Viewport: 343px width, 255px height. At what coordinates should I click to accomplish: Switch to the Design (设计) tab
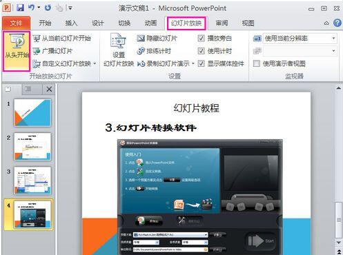[x=98, y=23]
